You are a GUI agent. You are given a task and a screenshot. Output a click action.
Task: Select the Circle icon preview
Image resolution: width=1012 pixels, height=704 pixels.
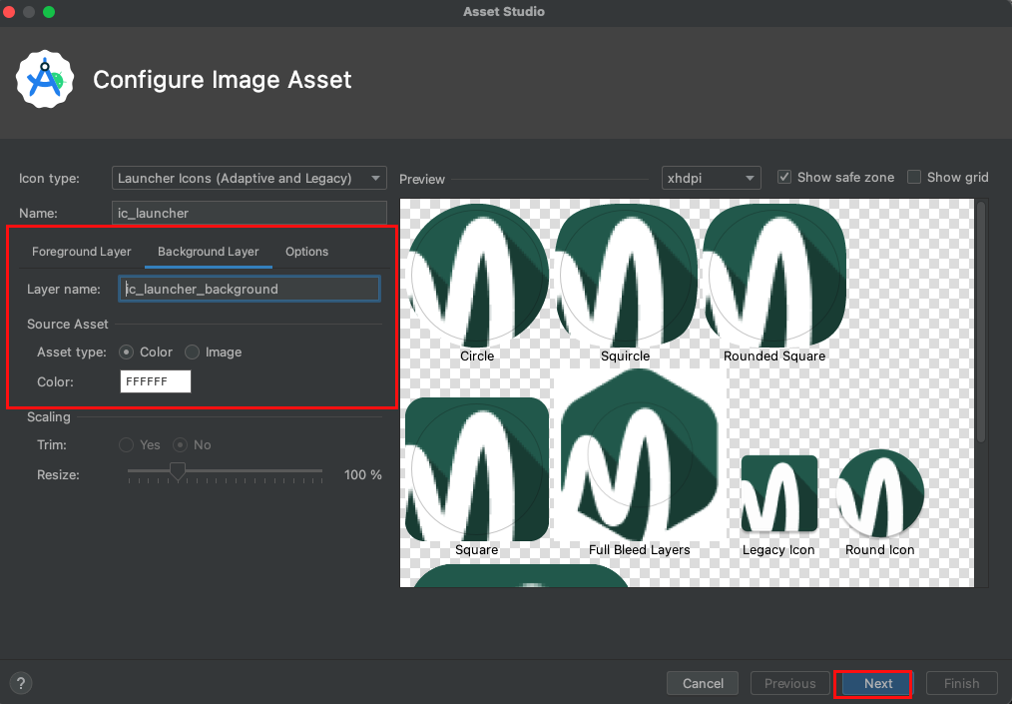pos(478,276)
